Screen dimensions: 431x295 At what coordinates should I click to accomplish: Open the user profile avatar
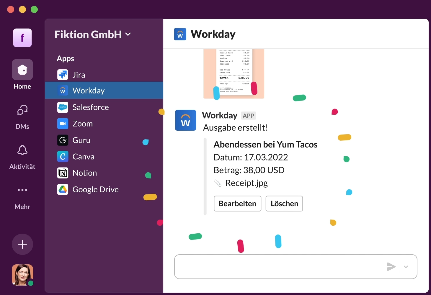22,275
